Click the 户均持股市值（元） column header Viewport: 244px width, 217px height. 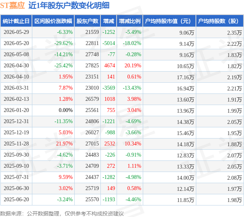pos(169,21)
